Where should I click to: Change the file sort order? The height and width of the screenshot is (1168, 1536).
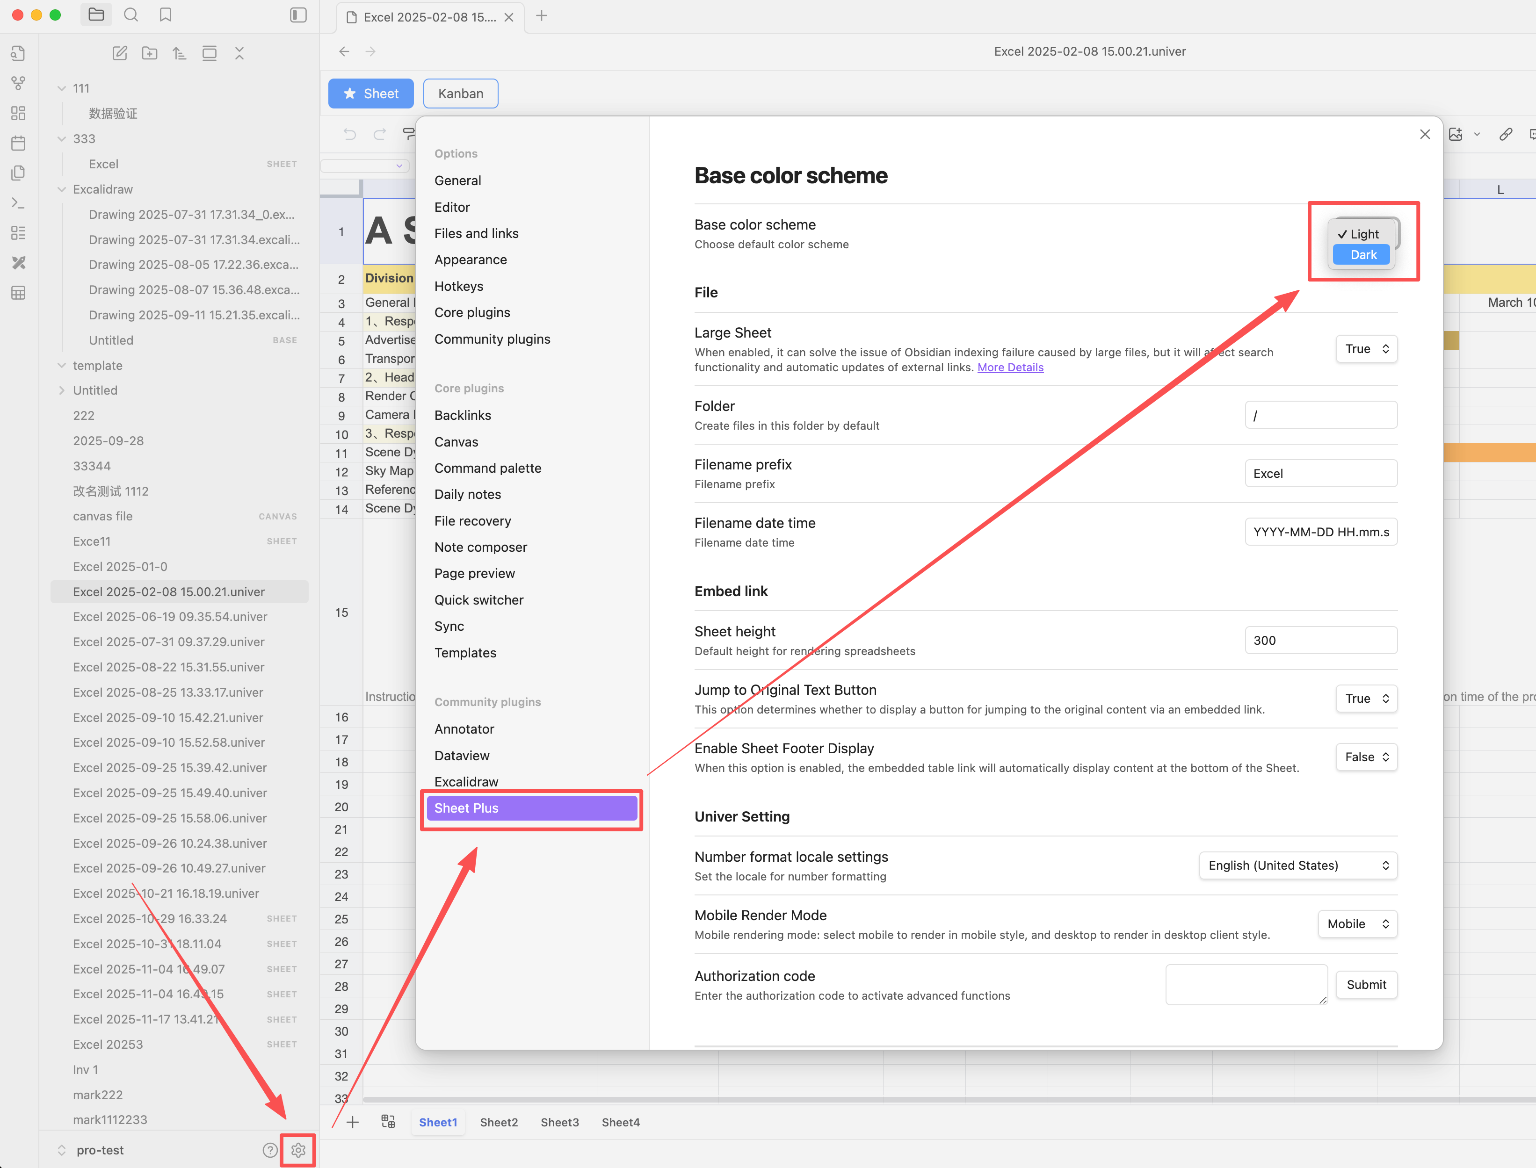[x=180, y=53]
